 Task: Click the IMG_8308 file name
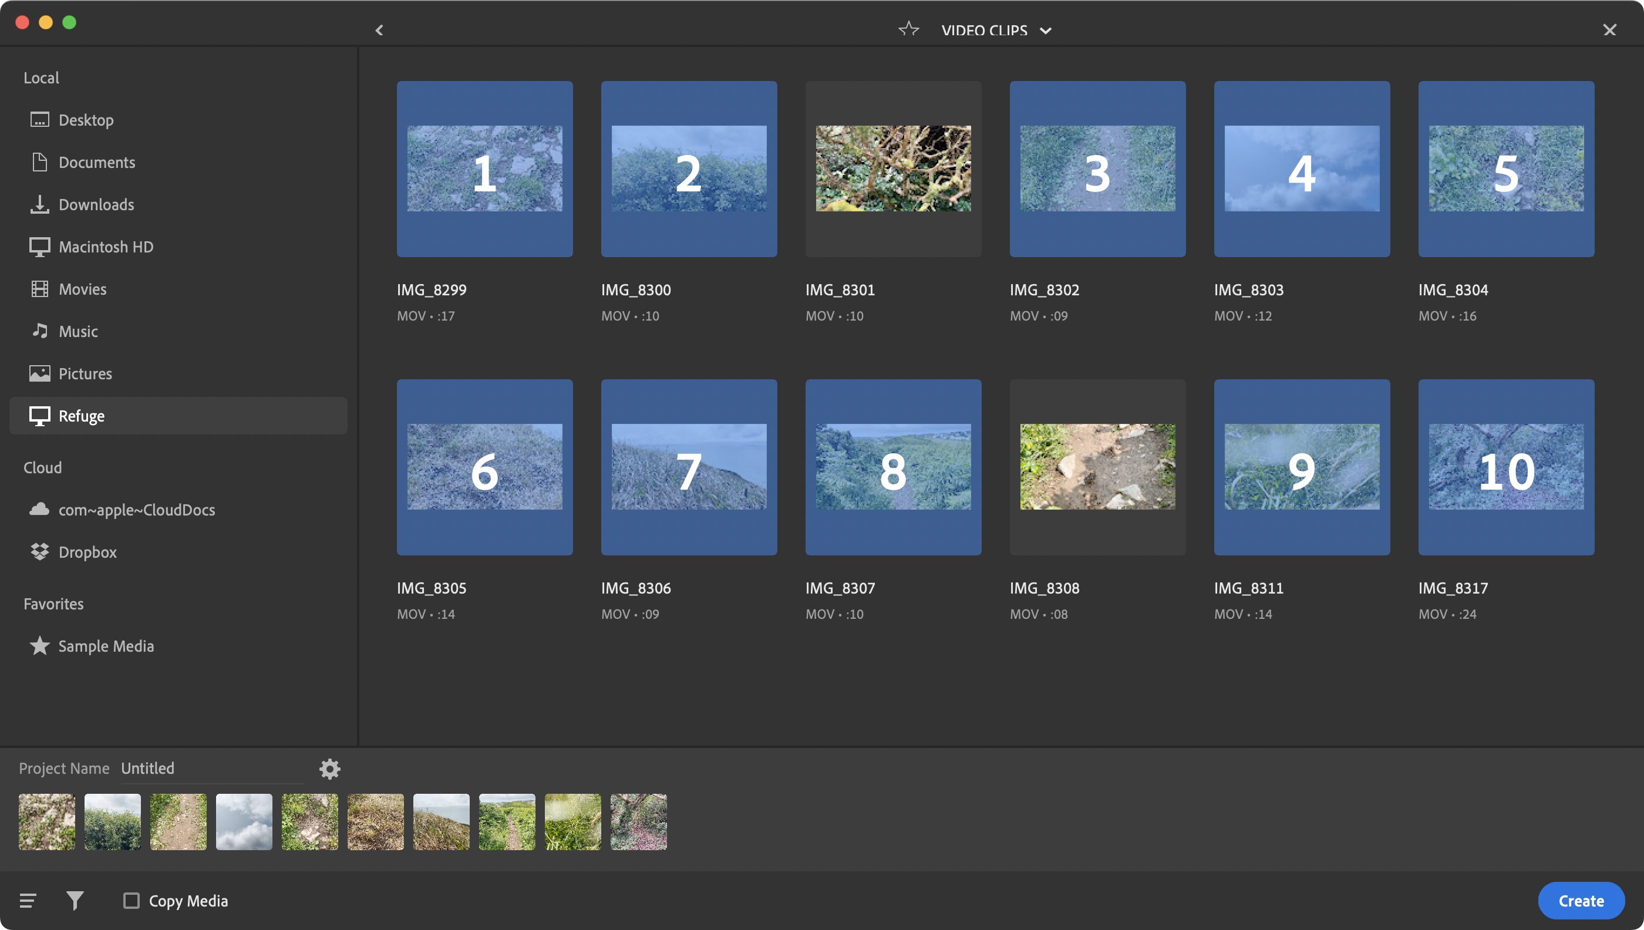pyautogui.click(x=1045, y=588)
